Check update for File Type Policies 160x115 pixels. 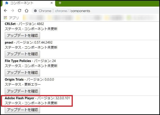[x=22, y=73]
